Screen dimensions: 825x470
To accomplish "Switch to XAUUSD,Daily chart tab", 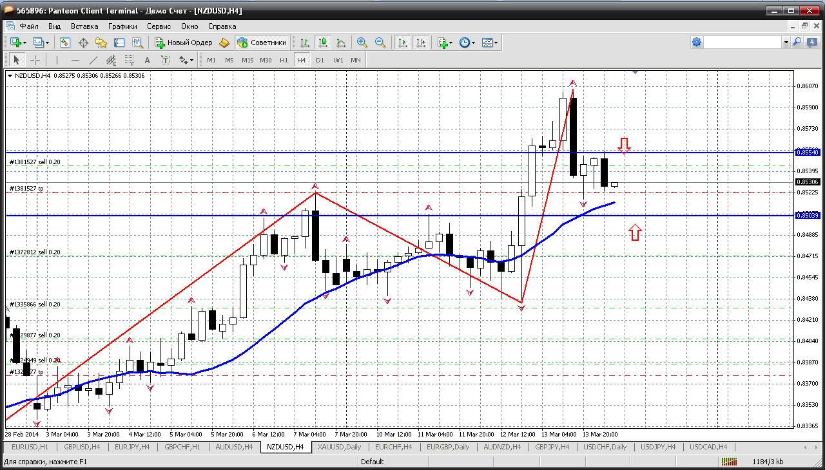I will pos(339,447).
